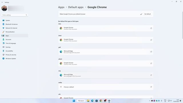The height and width of the screenshot is (103, 183).
Task: Open the user profile picture
Action: [x=4, y=8]
